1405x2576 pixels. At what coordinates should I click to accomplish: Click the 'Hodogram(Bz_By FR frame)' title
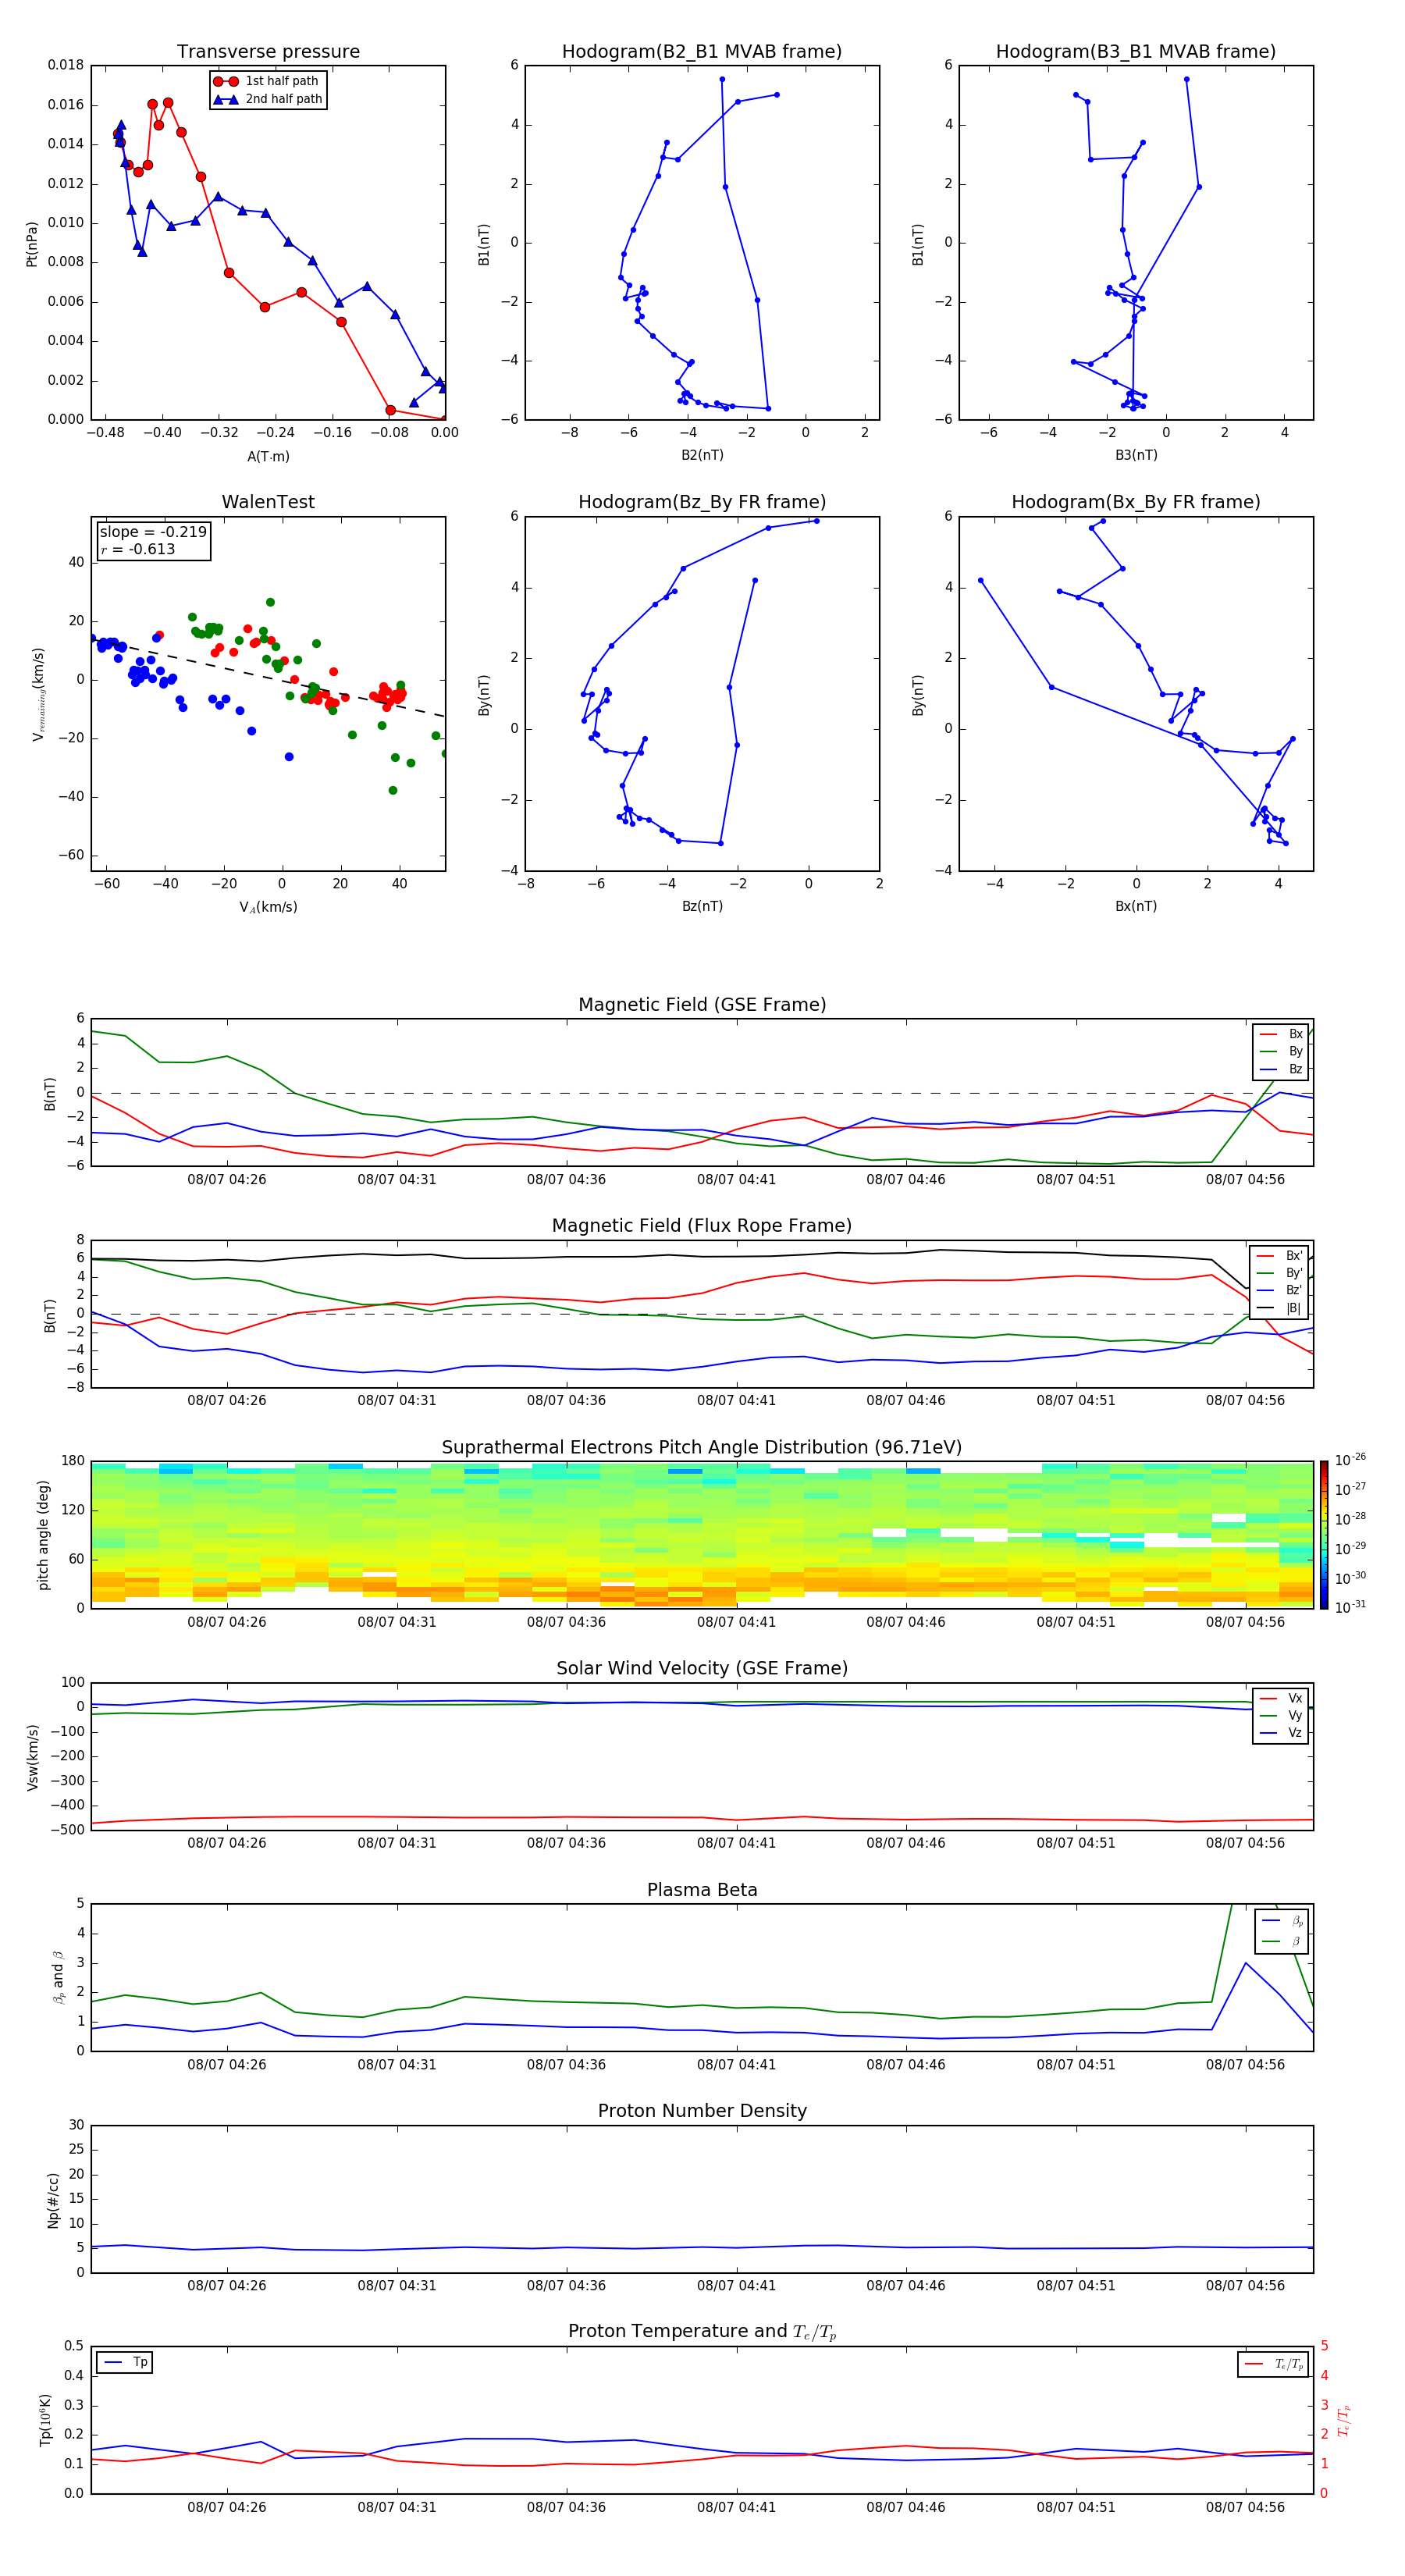(702, 502)
